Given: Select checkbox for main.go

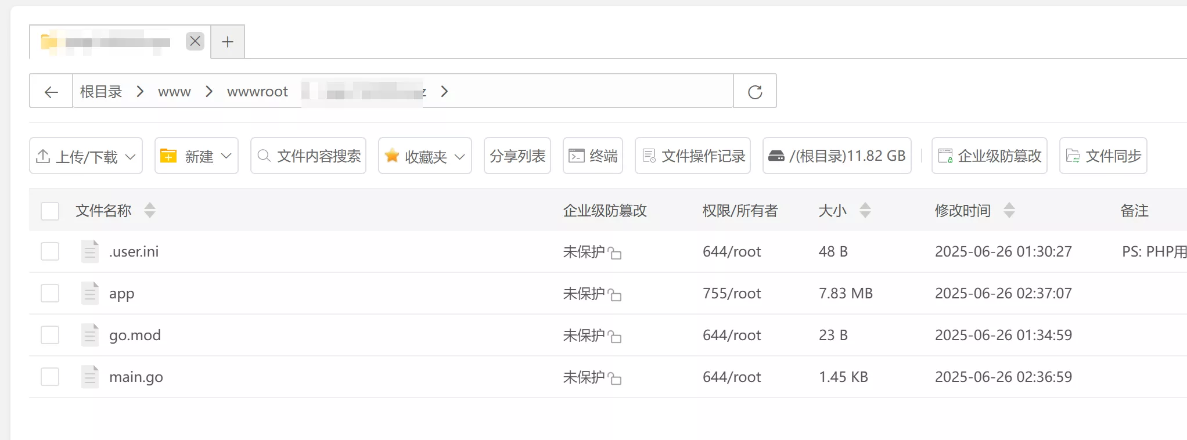Looking at the screenshot, I should click(x=50, y=377).
